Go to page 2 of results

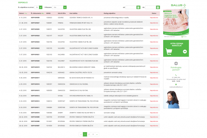click(x=89, y=134)
